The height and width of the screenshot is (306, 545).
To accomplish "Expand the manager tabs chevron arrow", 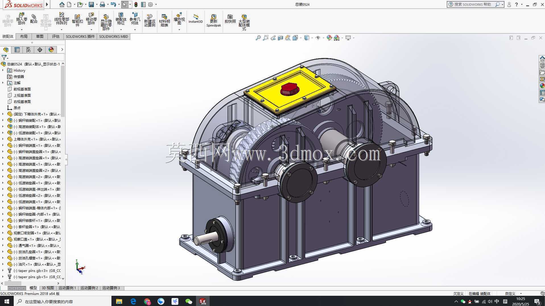I will (x=62, y=50).
